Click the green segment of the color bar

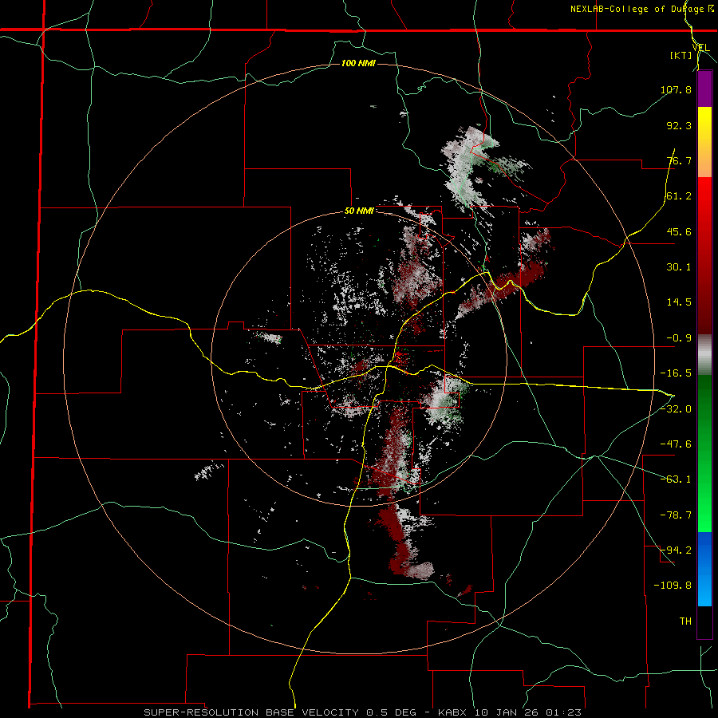(704, 453)
